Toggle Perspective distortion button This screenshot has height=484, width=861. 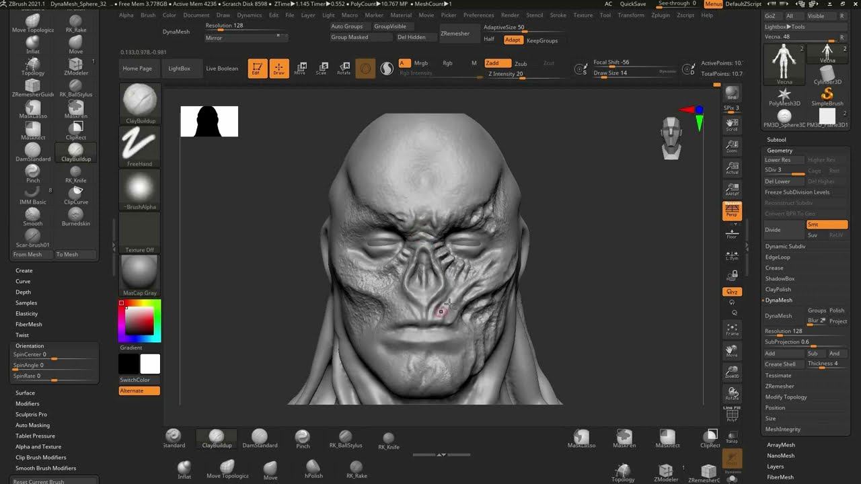coord(732,211)
